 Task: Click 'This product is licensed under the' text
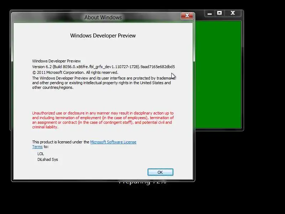click(x=61, y=142)
